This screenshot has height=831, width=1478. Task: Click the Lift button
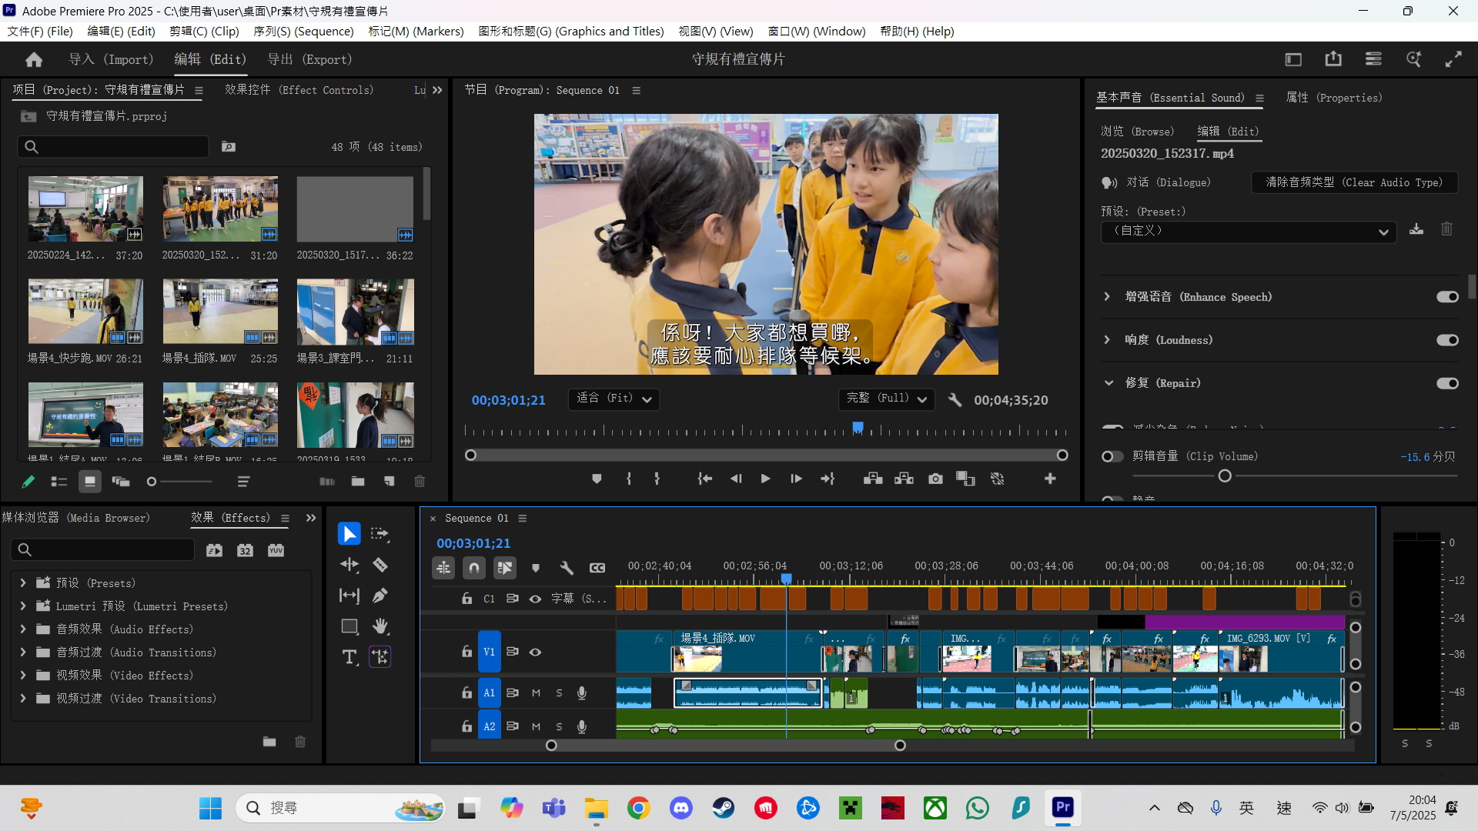tap(873, 479)
